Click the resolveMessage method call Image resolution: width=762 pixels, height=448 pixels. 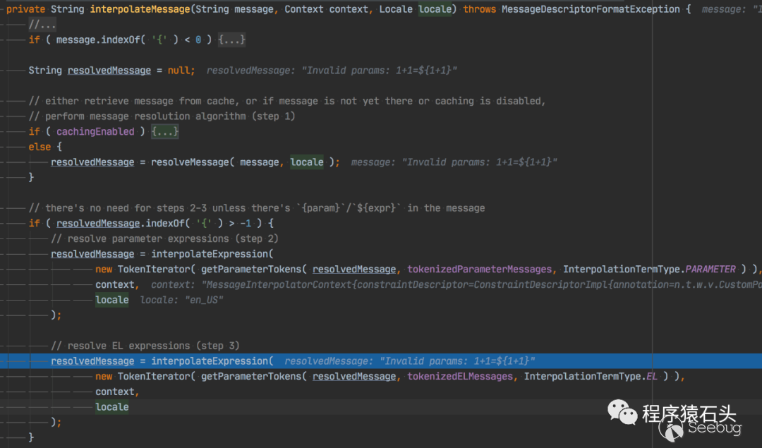pos(190,162)
